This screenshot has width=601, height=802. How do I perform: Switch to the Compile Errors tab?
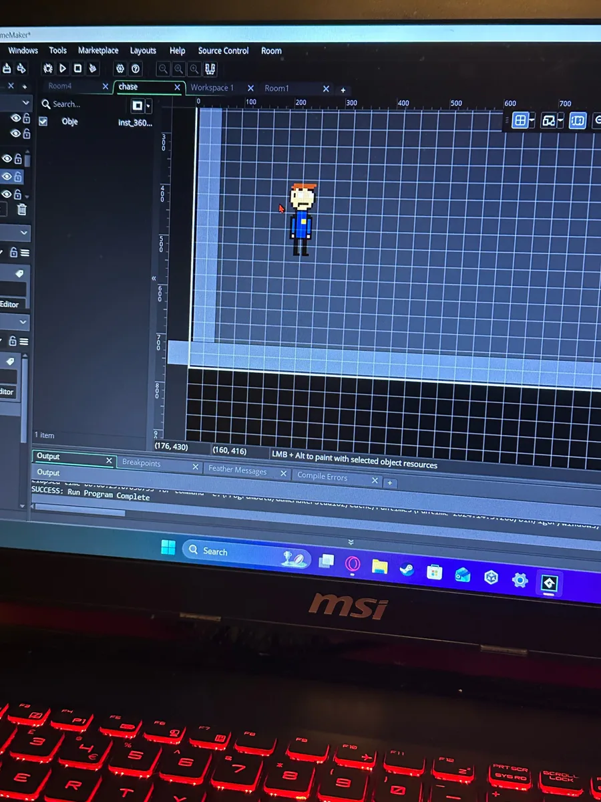323,477
